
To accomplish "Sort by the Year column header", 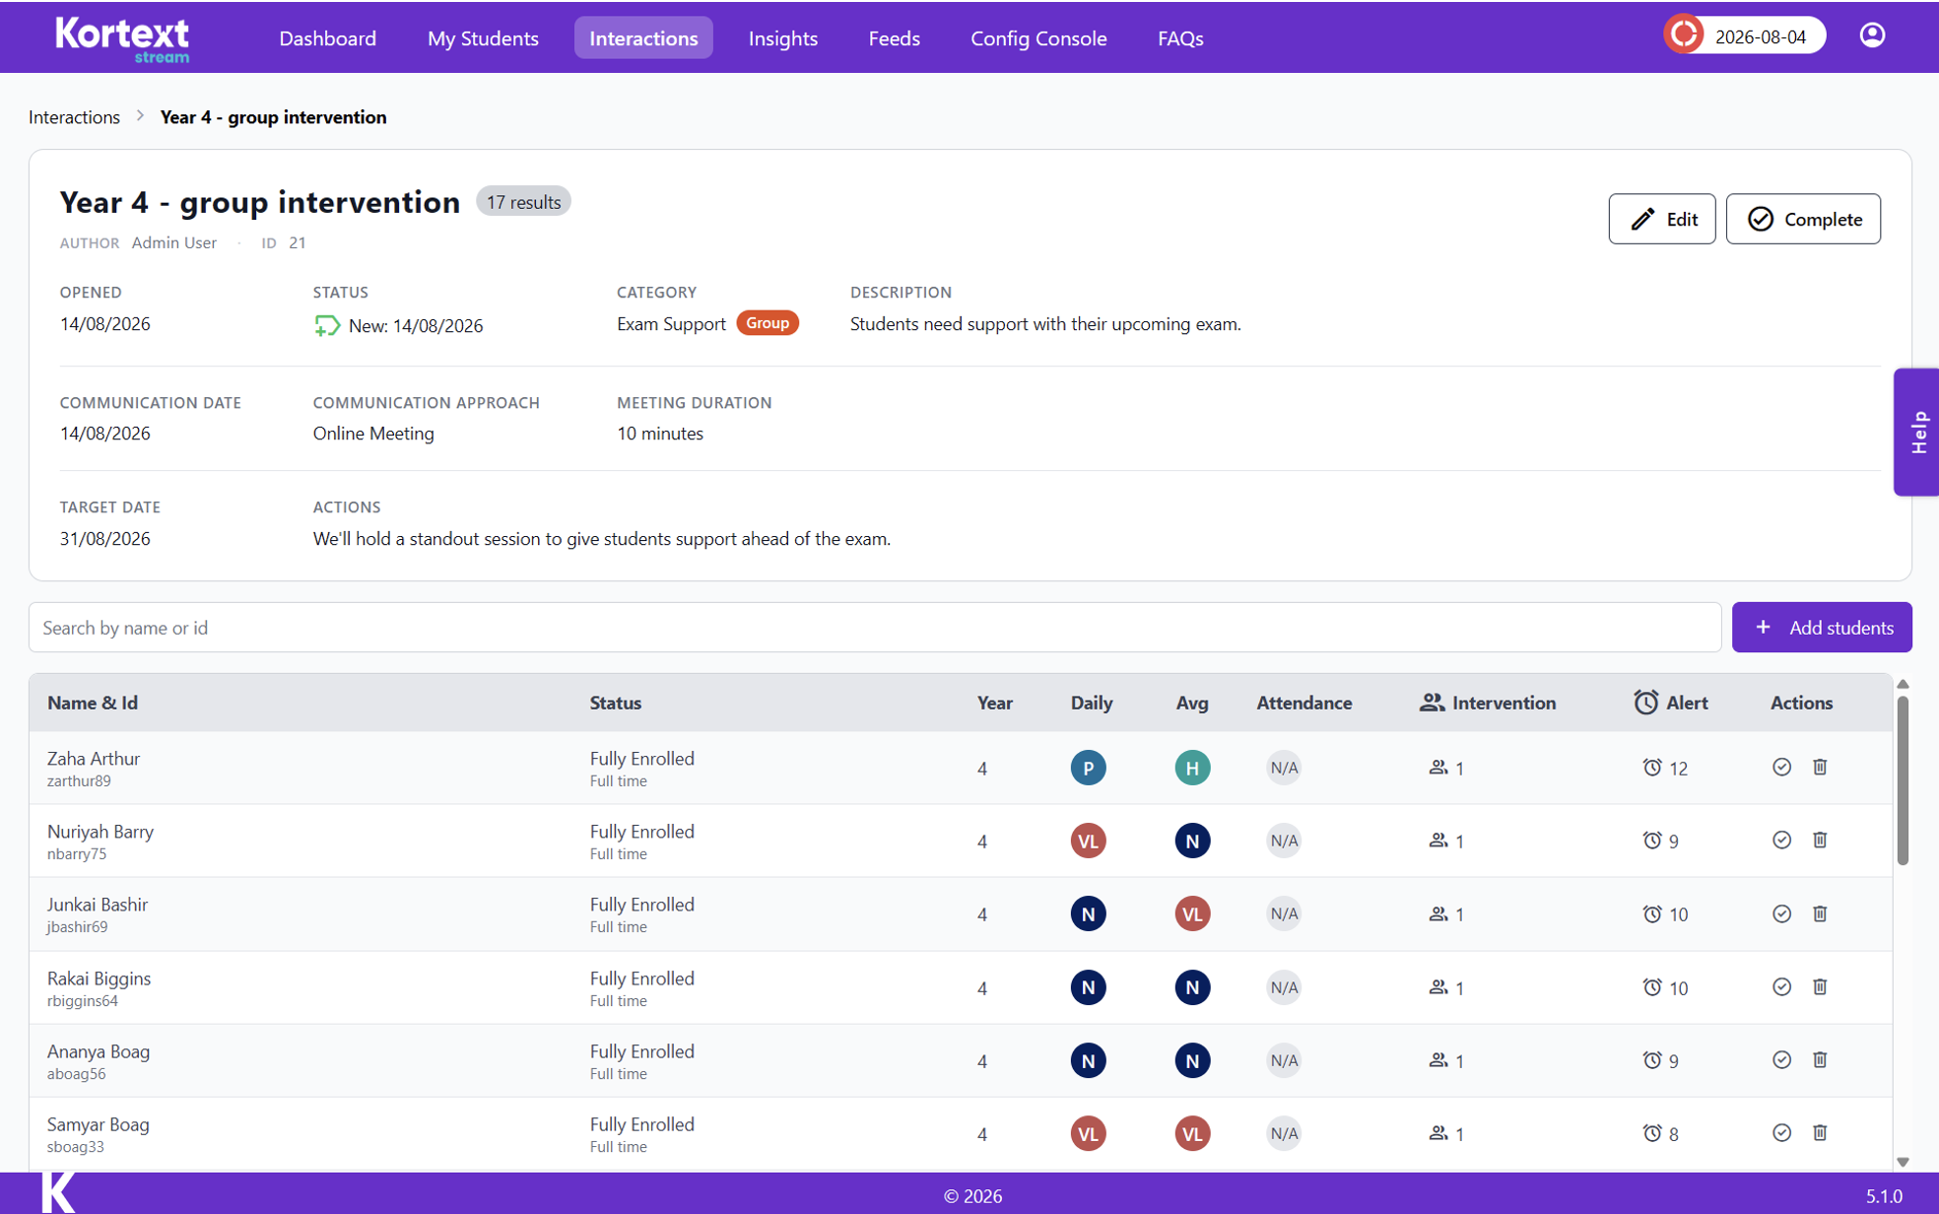I will pyautogui.click(x=994, y=703).
